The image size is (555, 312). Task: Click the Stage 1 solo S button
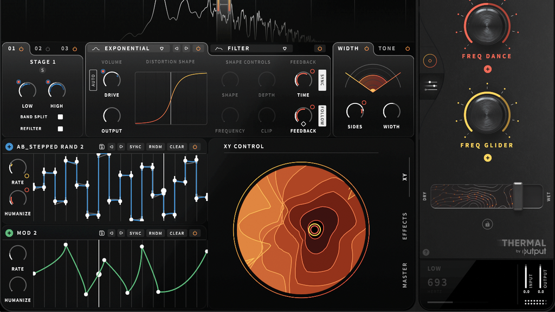pyautogui.click(x=42, y=70)
